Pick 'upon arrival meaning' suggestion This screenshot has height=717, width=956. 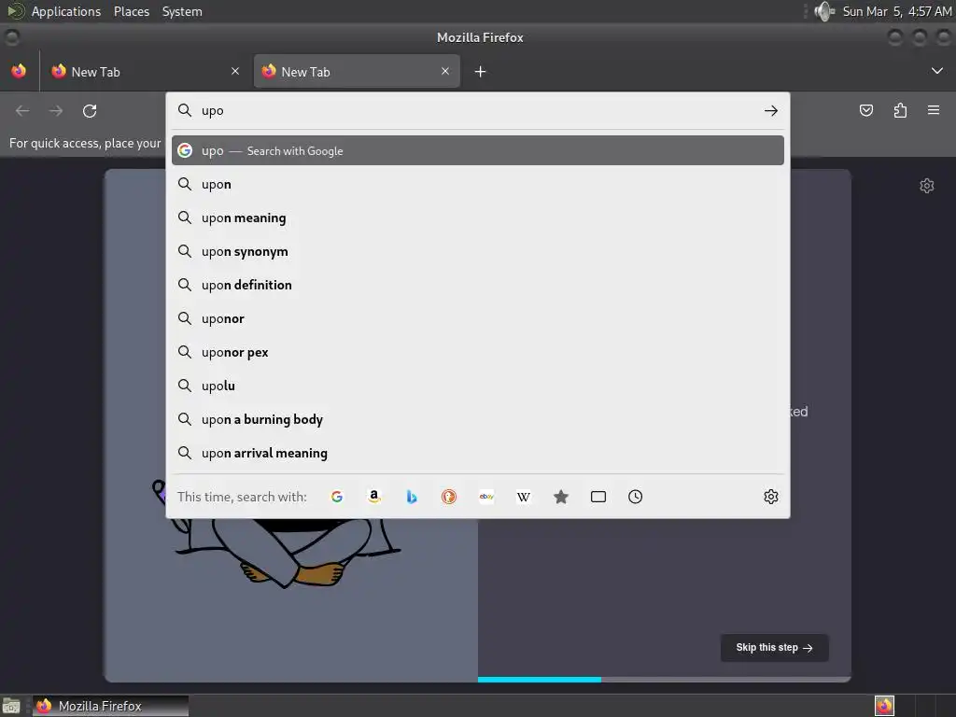pos(477,453)
